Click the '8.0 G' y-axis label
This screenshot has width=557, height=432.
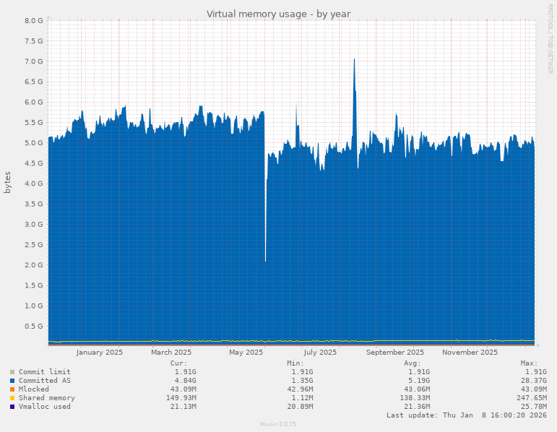click(34, 21)
